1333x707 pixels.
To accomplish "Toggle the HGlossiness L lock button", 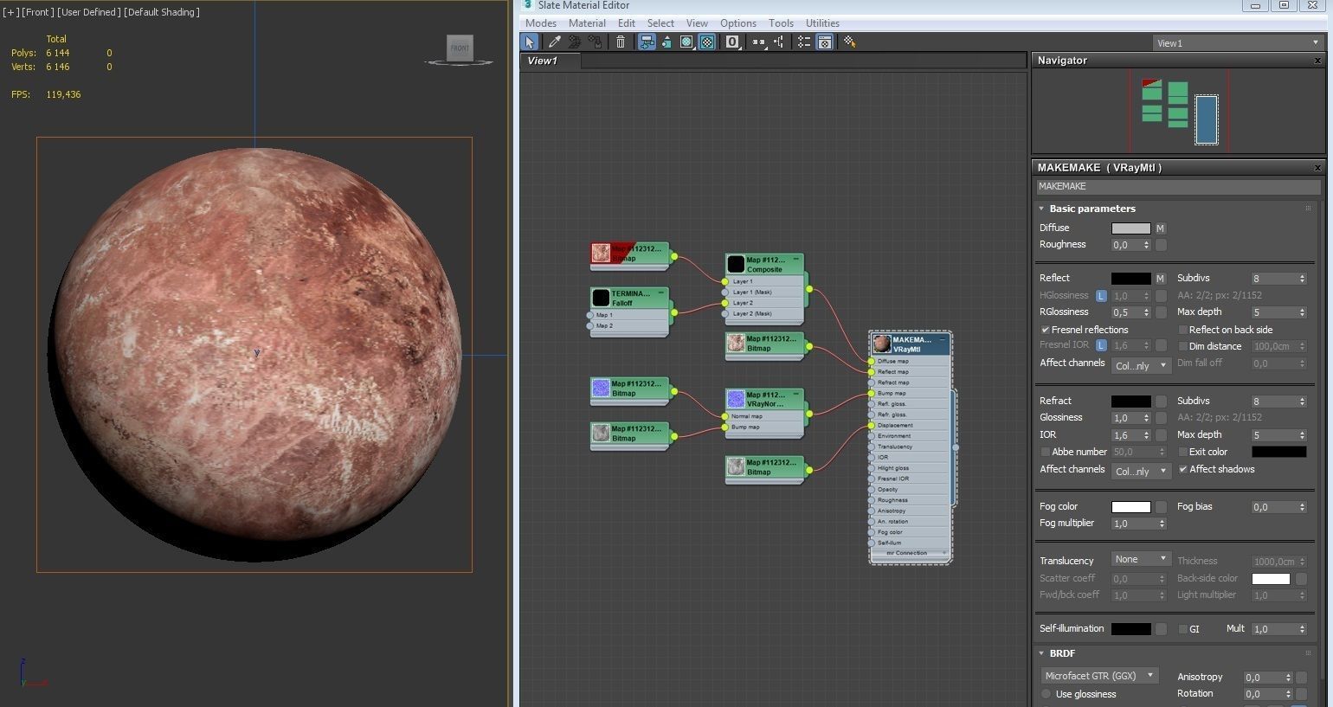I will [x=1101, y=296].
